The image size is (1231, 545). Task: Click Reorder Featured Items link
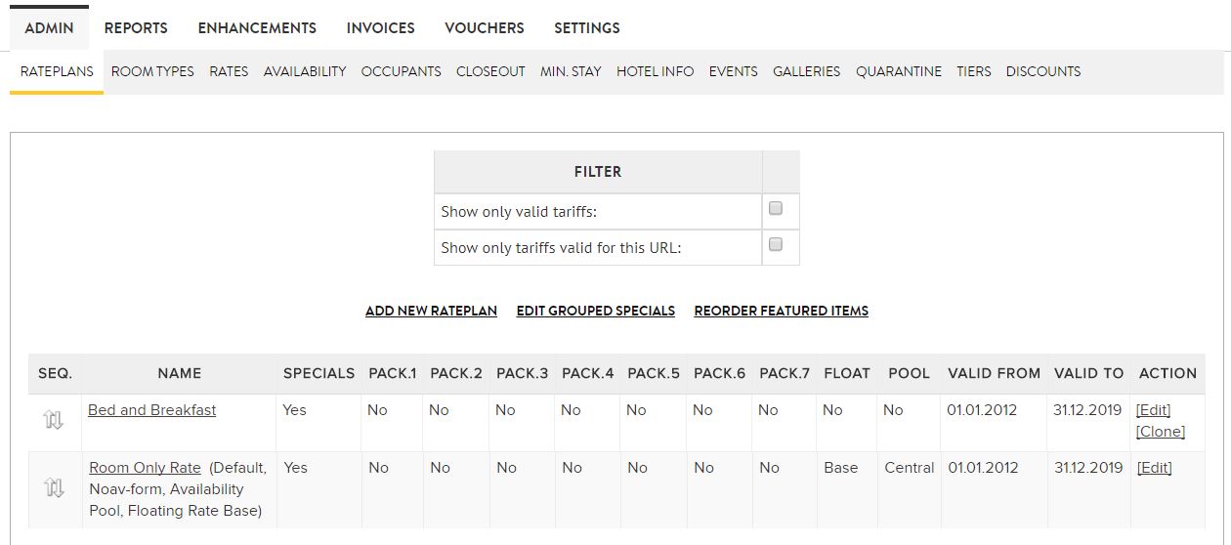(x=781, y=311)
